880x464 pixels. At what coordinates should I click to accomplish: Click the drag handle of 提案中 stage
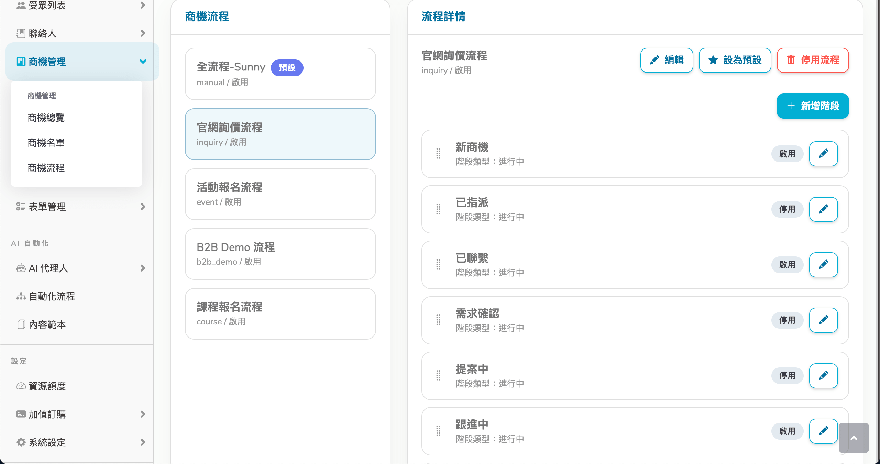[438, 376]
